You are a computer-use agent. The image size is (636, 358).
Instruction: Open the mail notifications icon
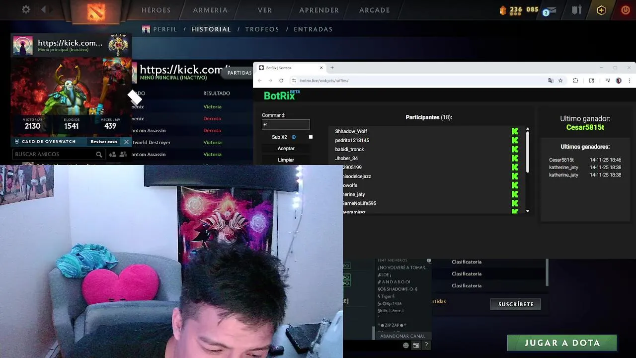click(551, 10)
